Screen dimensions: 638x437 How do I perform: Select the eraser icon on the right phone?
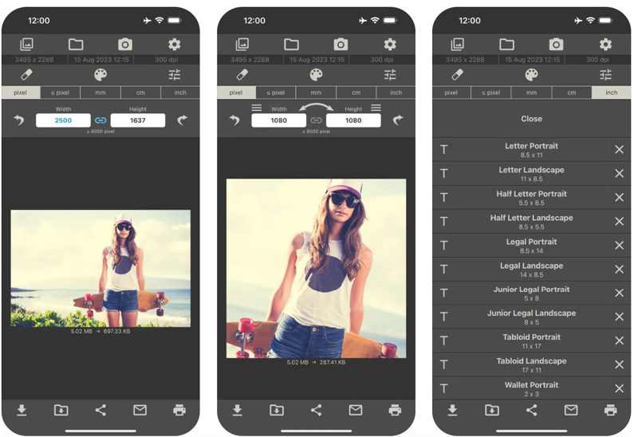coord(457,75)
